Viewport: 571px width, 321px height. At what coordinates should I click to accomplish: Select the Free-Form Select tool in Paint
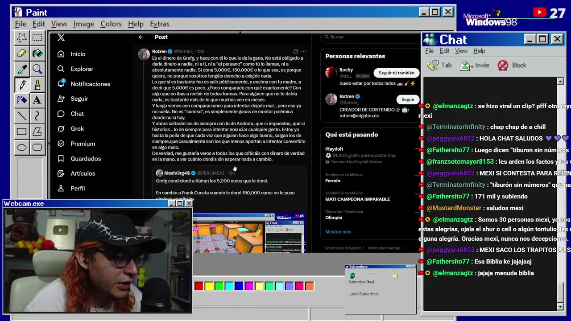coord(21,38)
